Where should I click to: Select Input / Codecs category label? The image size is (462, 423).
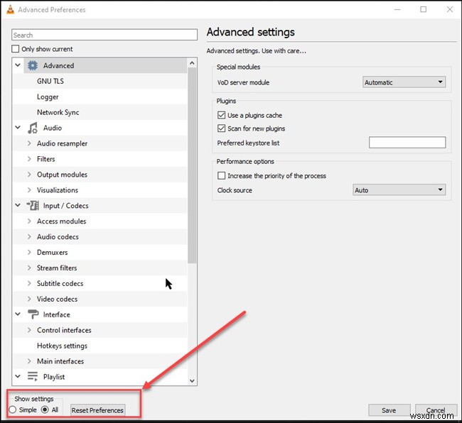[x=65, y=206]
